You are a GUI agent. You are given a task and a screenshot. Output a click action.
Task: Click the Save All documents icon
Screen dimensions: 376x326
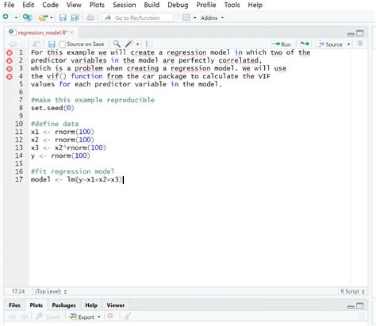pos(75,18)
